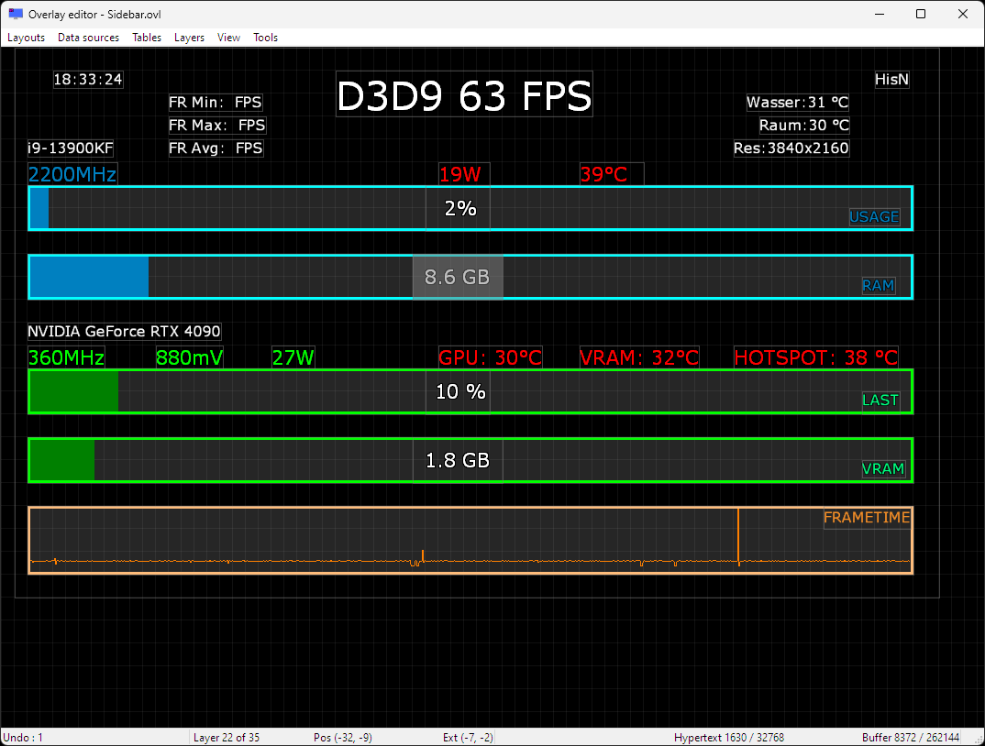The width and height of the screenshot is (985, 746).
Task: Click Ext (-7, -2) status entry
Action: click(x=468, y=737)
